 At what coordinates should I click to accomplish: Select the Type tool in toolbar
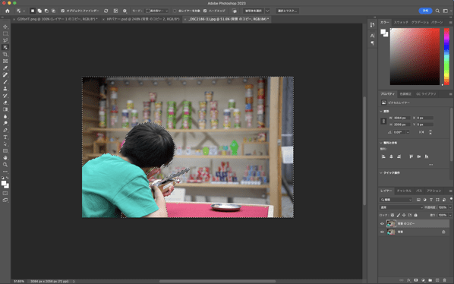point(5,137)
